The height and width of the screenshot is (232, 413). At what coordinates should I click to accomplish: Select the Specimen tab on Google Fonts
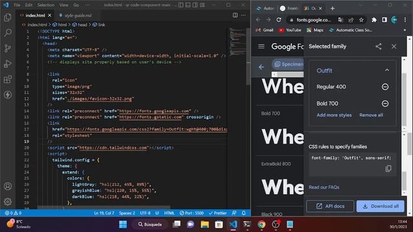[x=288, y=64]
